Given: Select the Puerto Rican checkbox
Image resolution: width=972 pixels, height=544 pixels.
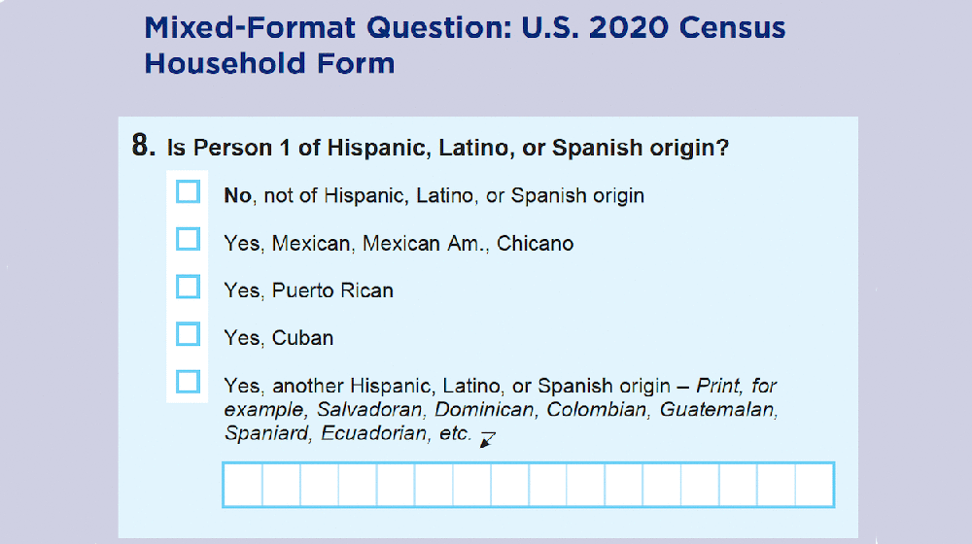Looking at the screenshot, I should (x=188, y=287).
